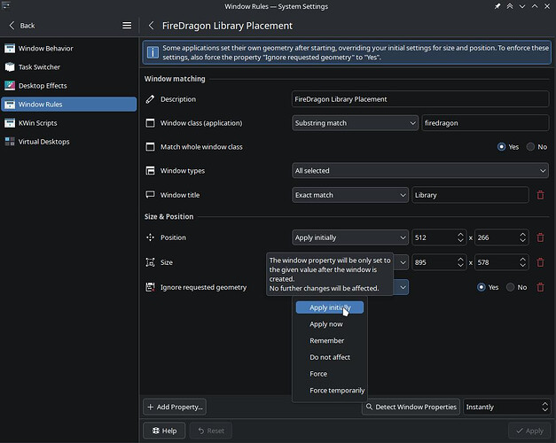Click the firedragon window class field
This screenshot has width=556, height=443.
click(x=485, y=123)
